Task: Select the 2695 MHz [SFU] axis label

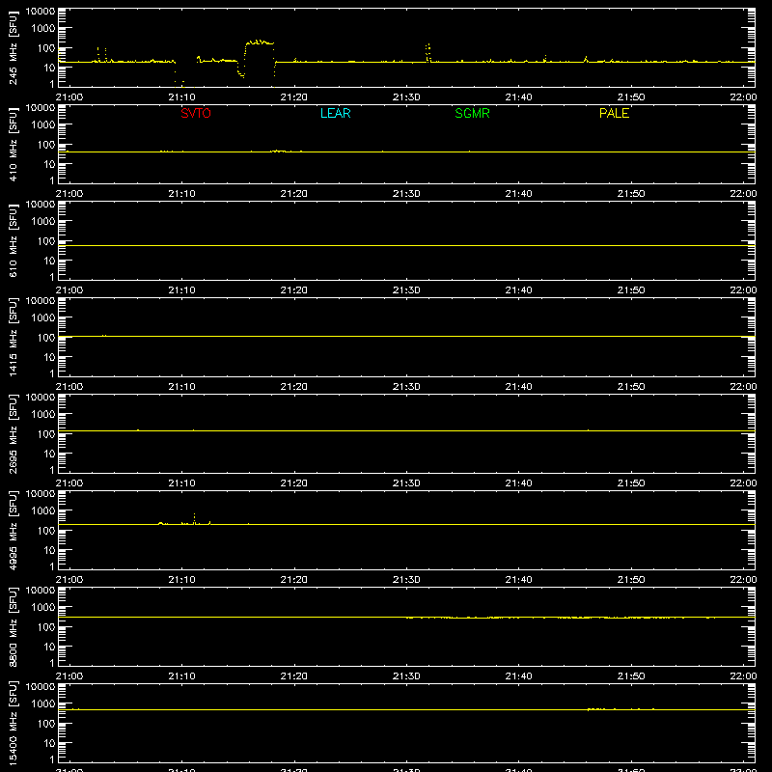Action: (x=14, y=433)
